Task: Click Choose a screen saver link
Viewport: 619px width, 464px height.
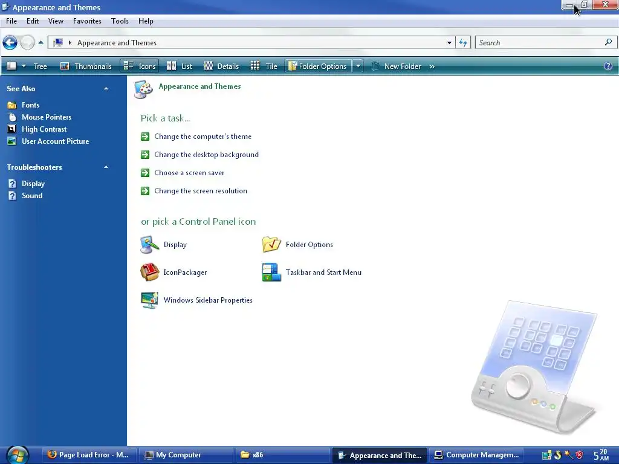Action: click(x=189, y=173)
